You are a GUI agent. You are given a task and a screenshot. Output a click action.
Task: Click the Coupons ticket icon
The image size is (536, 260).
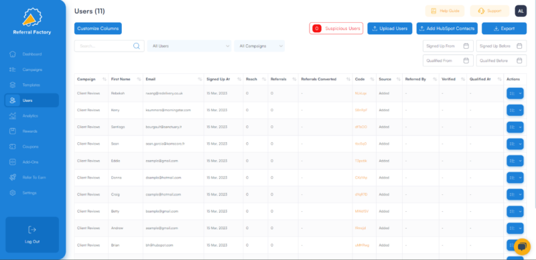click(13, 147)
